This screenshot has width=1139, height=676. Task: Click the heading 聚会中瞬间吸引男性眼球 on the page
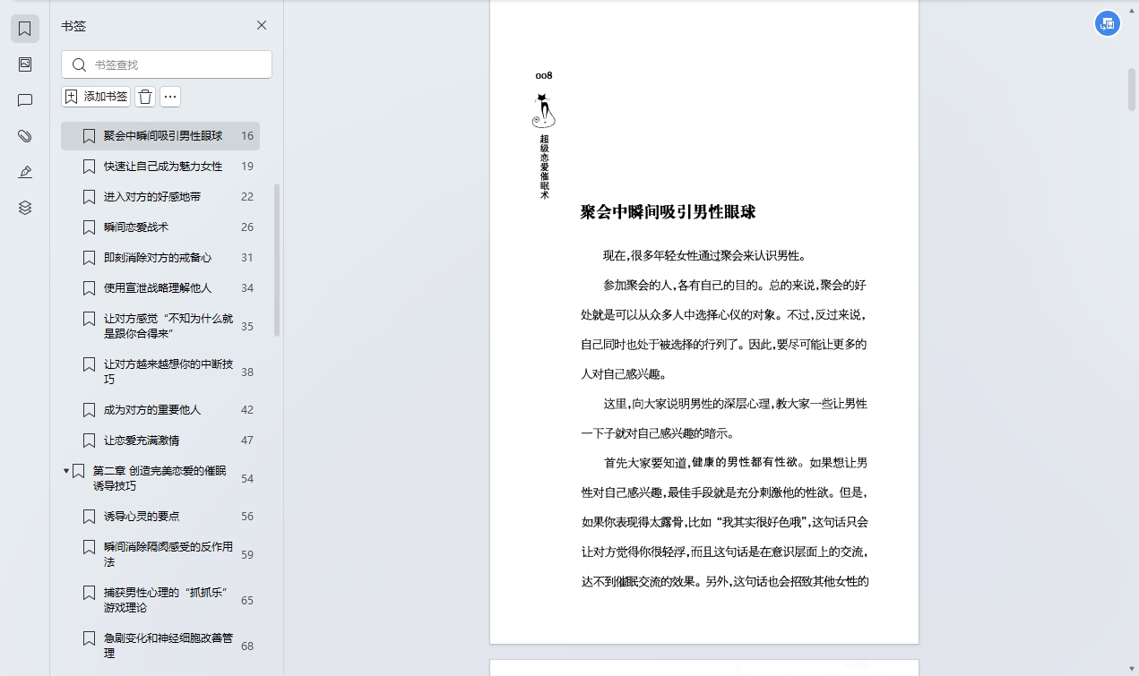click(x=668, y=212)
